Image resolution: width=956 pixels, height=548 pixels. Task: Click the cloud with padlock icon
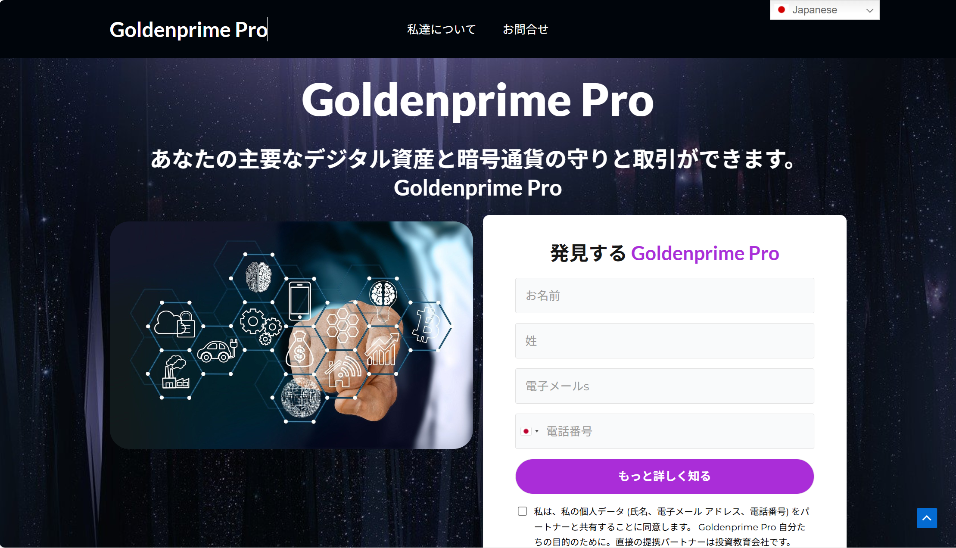174,324
